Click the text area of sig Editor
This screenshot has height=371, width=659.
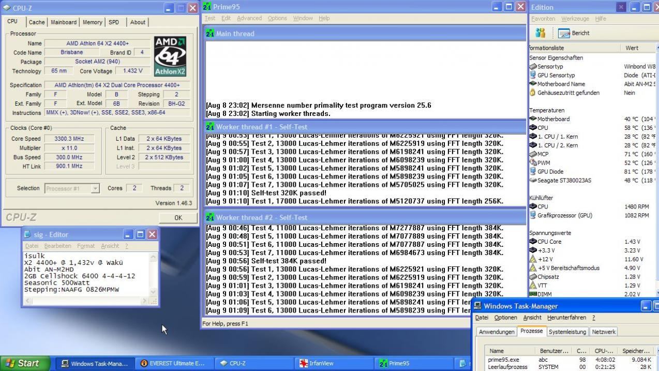coord(86,275)
